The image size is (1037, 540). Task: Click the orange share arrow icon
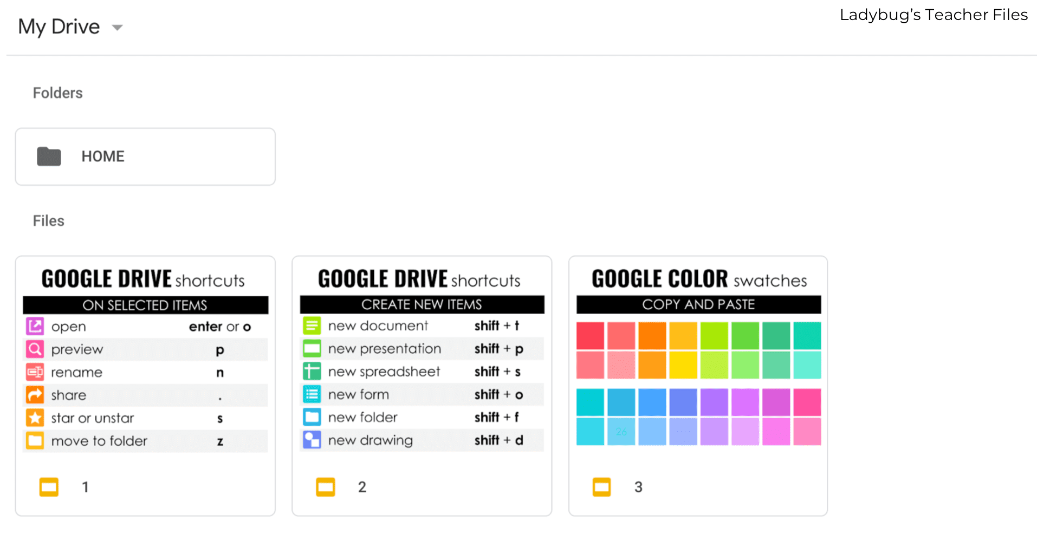(x=35, y=395)
